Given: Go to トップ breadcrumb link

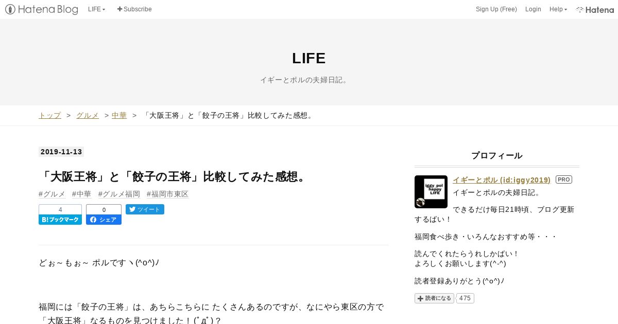Looking at the screenshot, I should [50, 115].
